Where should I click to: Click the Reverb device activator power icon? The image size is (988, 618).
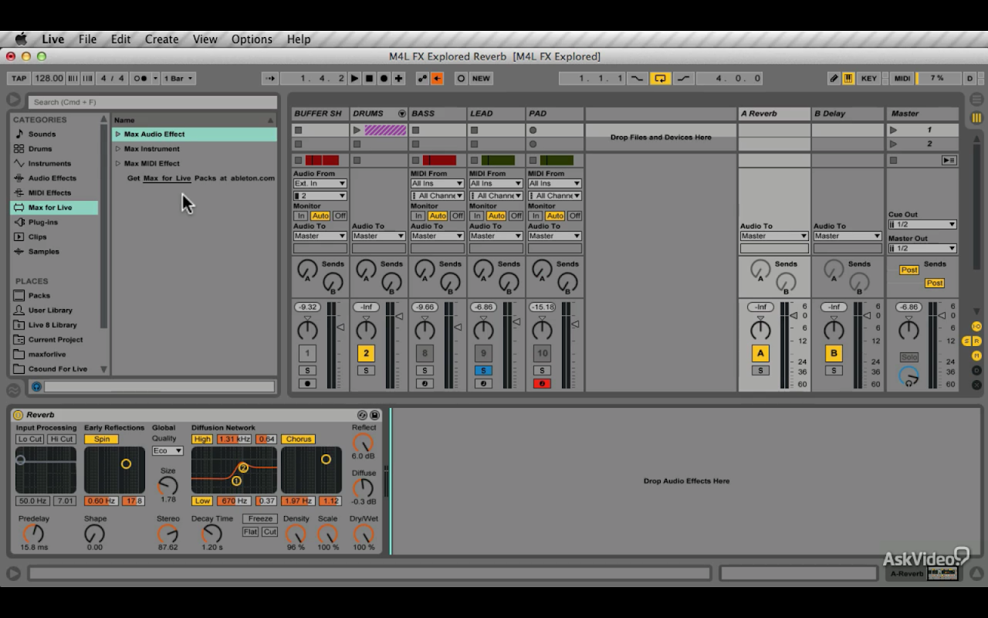[x=18, y=415]
